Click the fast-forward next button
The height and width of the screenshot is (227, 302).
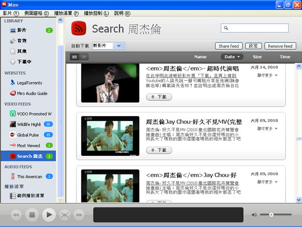tap(79, 215)
